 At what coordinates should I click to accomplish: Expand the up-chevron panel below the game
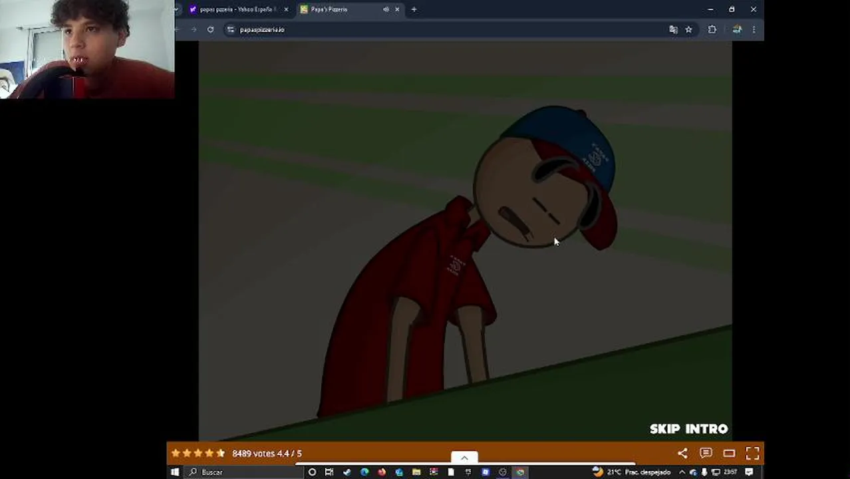tap(464, 458)
